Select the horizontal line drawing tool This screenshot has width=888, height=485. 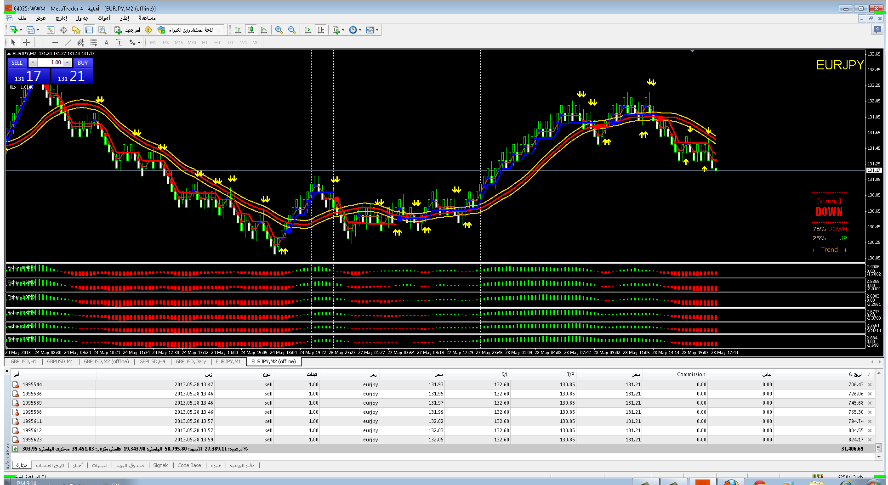click(55, 42)
